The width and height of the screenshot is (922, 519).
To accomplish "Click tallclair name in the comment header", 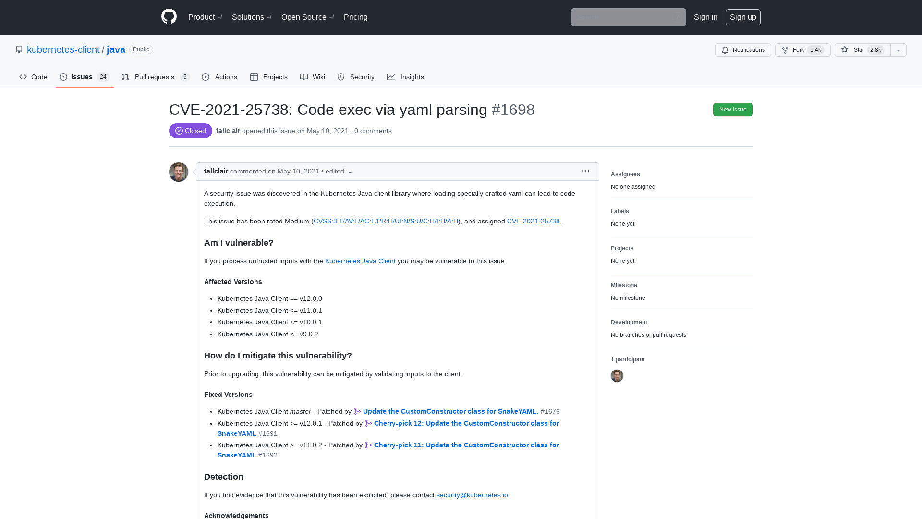I will [x=216, y=171].
